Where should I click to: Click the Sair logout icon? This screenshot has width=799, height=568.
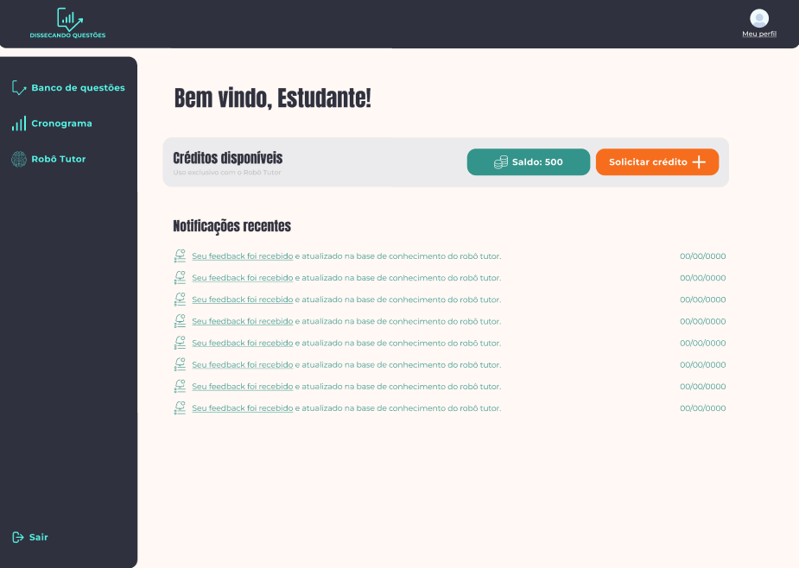pos(18,537)
